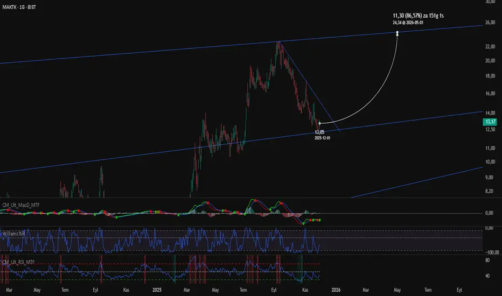Click the 8,20 price axis label
This screenshot has height=296, width=502.
point(489,192)
